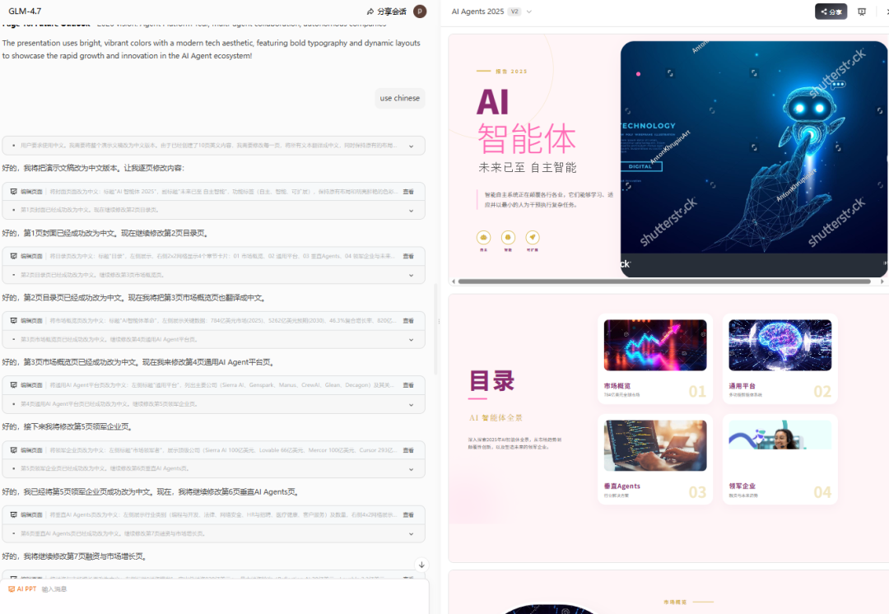
Task: Click the 未来已至 自主智能 subtitle
Action: [x=528, y=167]
